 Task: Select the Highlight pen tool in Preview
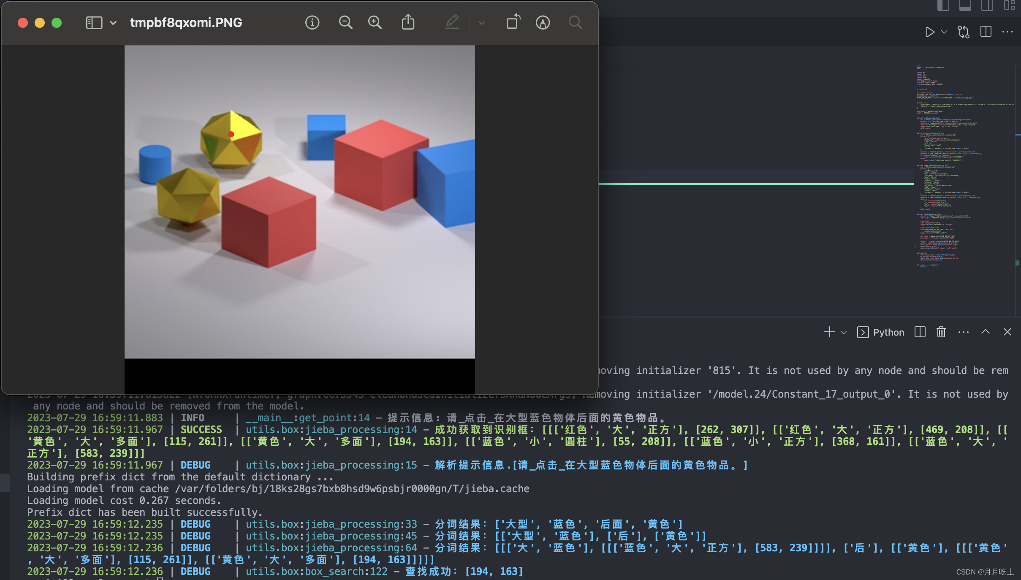pyautogui.click(x=452, y=22)
